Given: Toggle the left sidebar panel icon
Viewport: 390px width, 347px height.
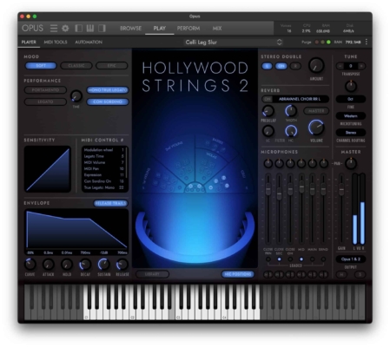Looking at the screenshot, I should point(78,28).
